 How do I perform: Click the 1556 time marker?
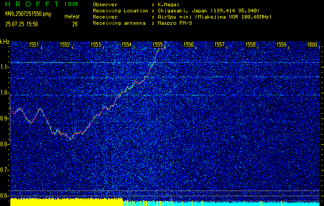tap(189, 44)
